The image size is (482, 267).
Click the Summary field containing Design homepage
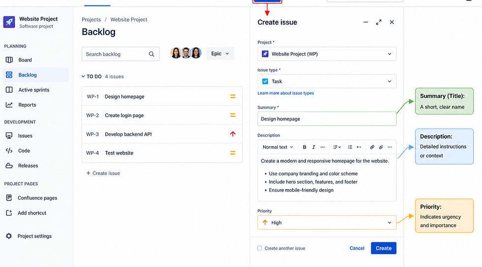coord(327,119)
